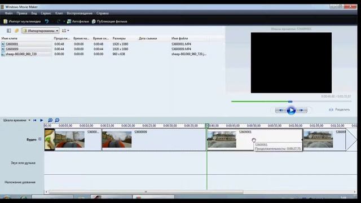Viewport: 361px width, 203px height.
Task: Sort by Имя файла column header
Action: pyautogui.click(x=179, y=38)
